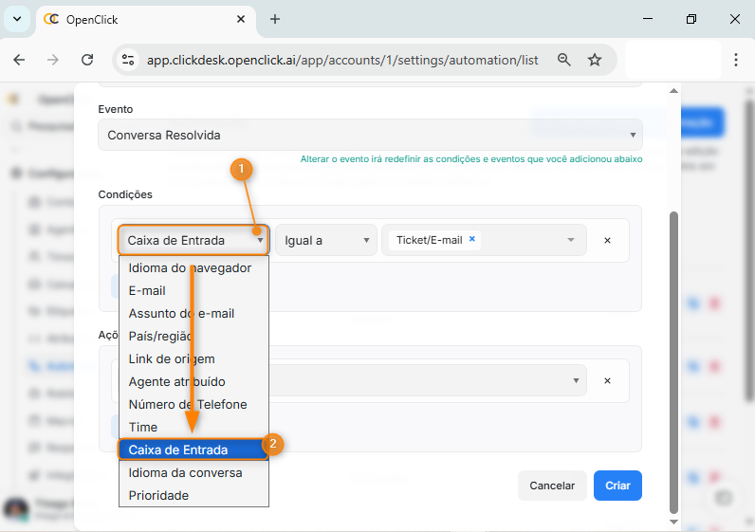Choose Prioridade from the list

[x=158, y=495]
